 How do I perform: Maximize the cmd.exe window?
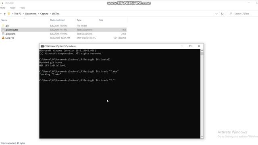click(x=190, y=46)
